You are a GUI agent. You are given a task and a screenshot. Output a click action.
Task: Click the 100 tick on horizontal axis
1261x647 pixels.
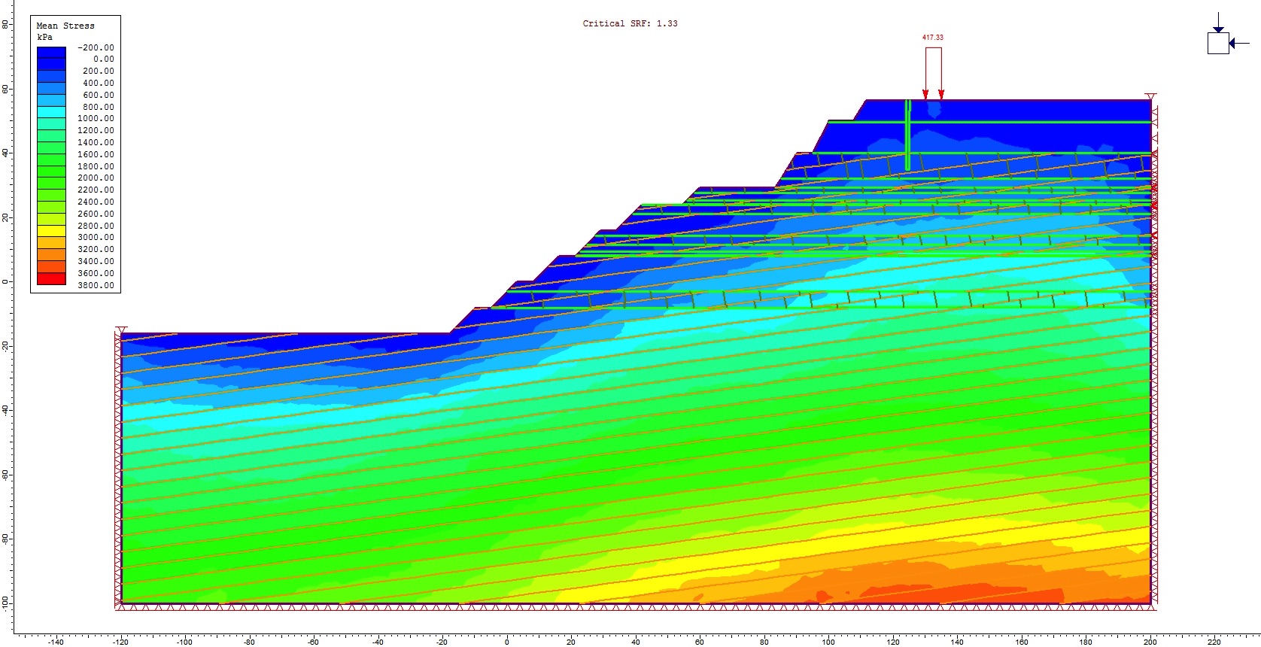828,642
